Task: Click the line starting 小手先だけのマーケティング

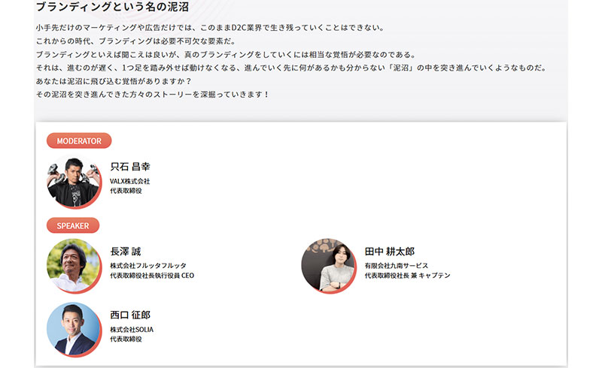Action: [210, 28]
